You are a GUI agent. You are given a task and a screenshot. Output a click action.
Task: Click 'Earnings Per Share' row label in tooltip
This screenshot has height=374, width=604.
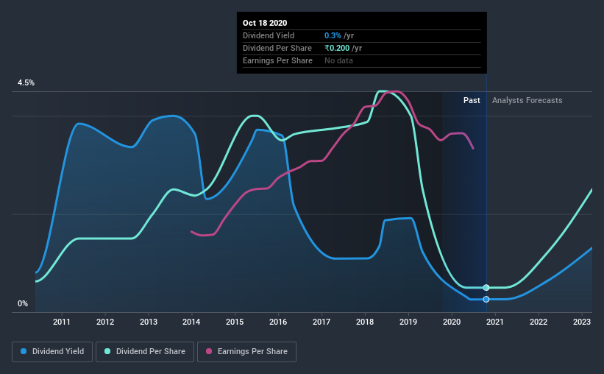[x=278, y=60]
